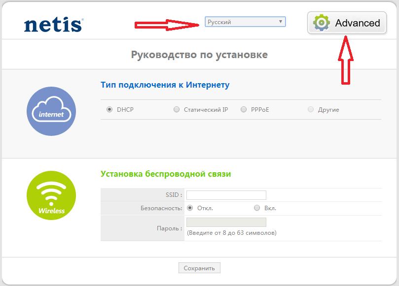Viewport: 399px width, 286px height.
Task: Select the Другие connection option
Action: pyautogui.click(x=310, y=109)
